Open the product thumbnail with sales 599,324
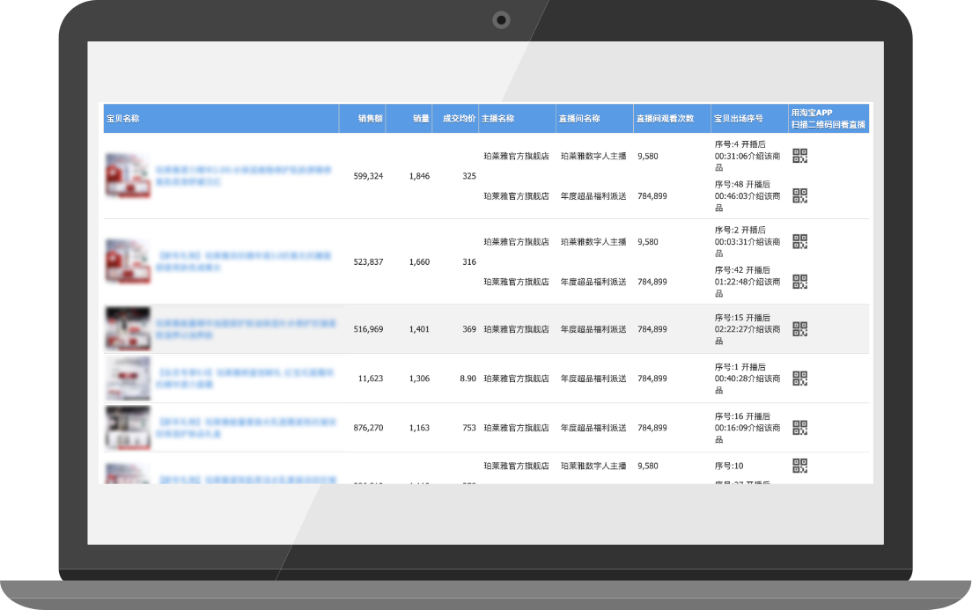 128,176
